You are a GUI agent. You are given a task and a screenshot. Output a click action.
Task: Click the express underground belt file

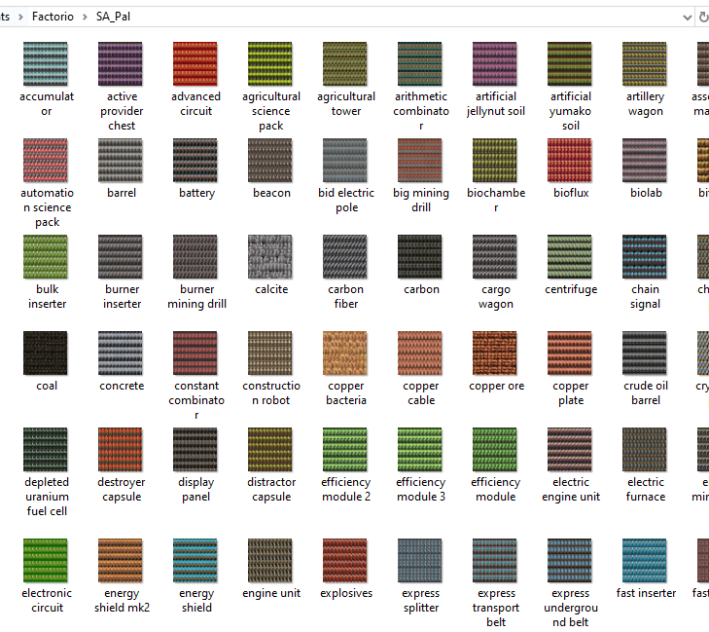[x=569, y=561]
